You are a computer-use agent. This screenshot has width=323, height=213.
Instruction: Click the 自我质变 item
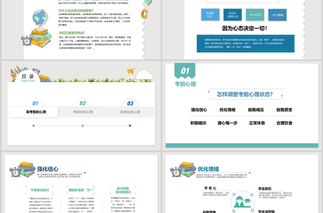coord(284,110)
